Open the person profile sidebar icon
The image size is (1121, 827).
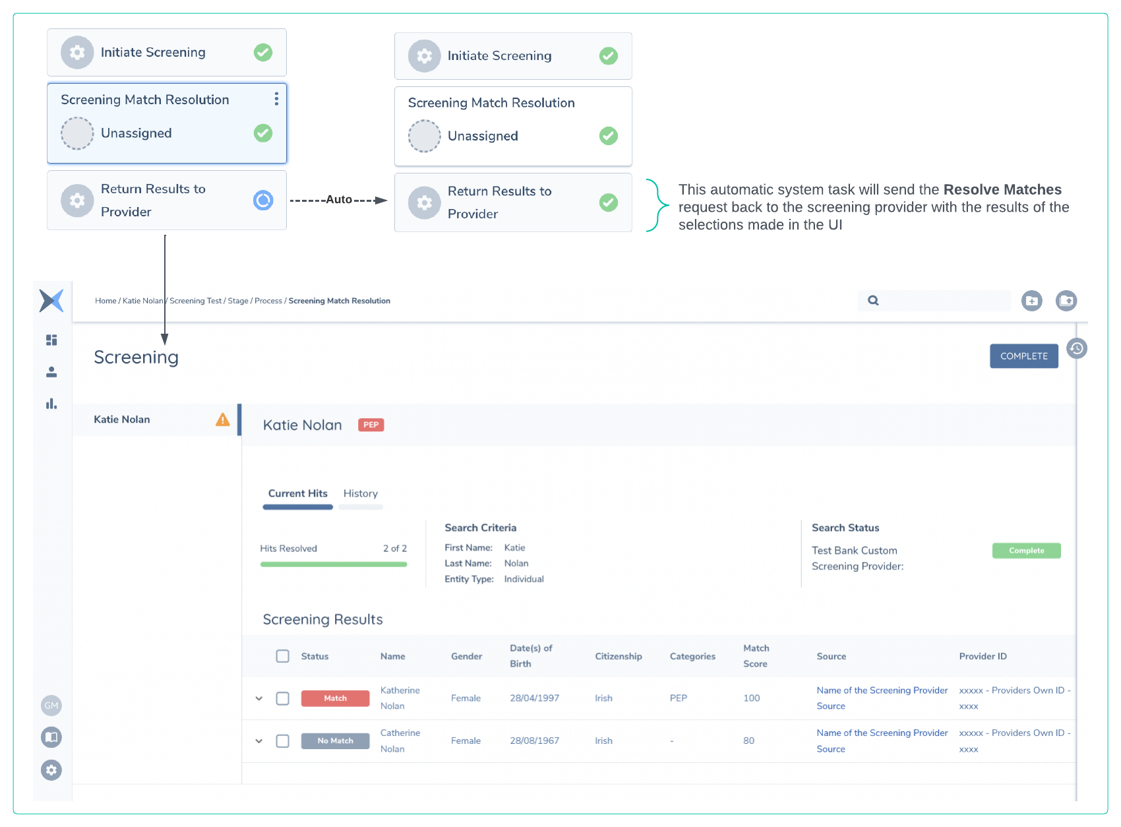51,372
